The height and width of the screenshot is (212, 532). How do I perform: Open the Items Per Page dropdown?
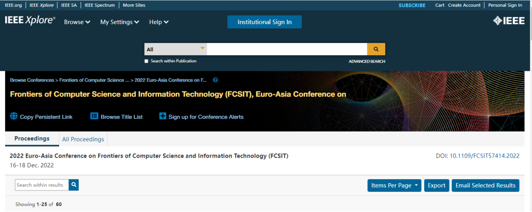[x=395, y=185]
